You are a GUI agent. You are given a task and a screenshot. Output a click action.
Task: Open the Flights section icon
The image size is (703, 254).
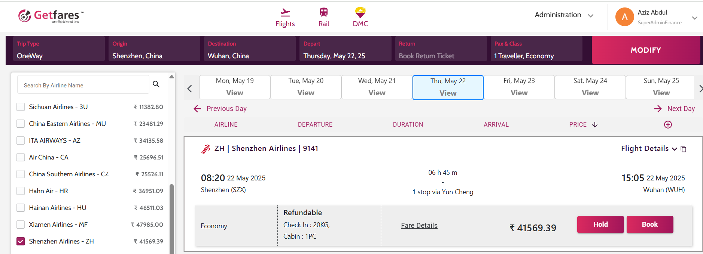coord(285,13)
